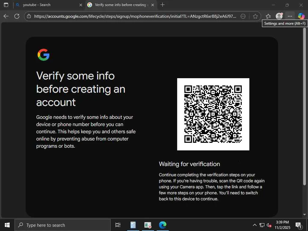Open the Calculator taskbar app
This screenshot has height=231, width=308.
click(x=133, y=225)
